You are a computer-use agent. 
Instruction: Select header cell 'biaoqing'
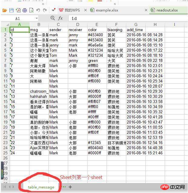point(116,30)
